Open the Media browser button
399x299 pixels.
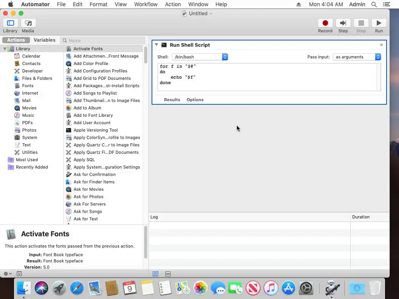[x=28, y=23]
